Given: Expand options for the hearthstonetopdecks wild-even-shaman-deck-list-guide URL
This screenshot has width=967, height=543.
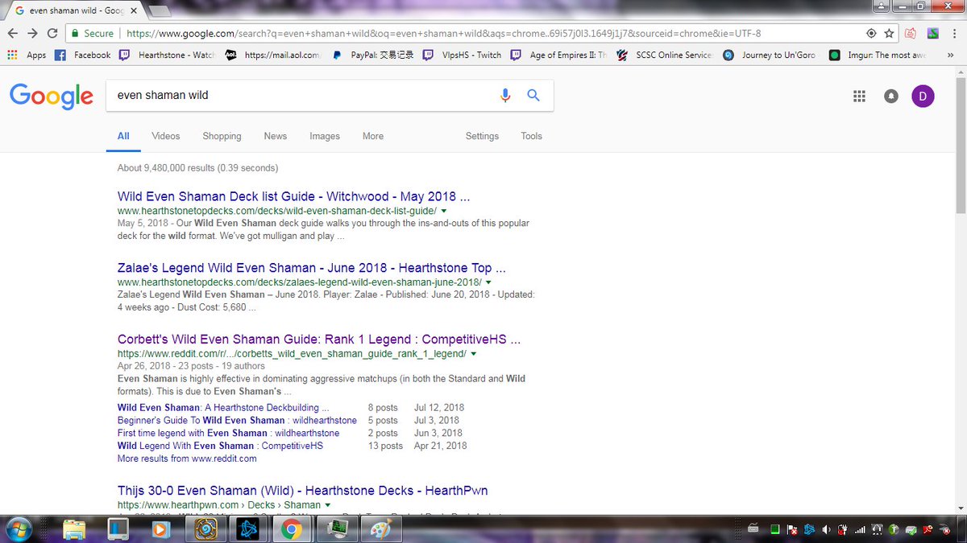Looking at the screenshot, I should click(444, 211).
